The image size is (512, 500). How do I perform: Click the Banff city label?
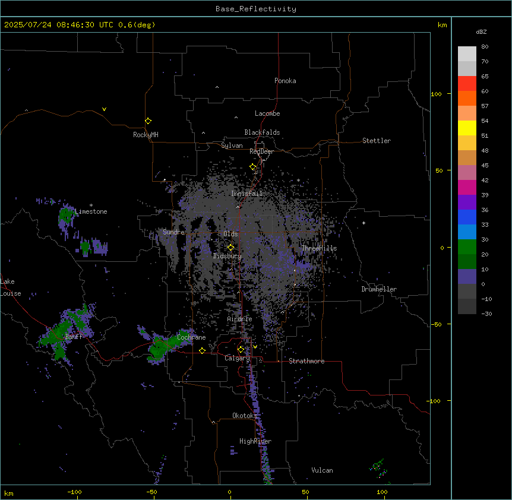(x=74, y=337)
